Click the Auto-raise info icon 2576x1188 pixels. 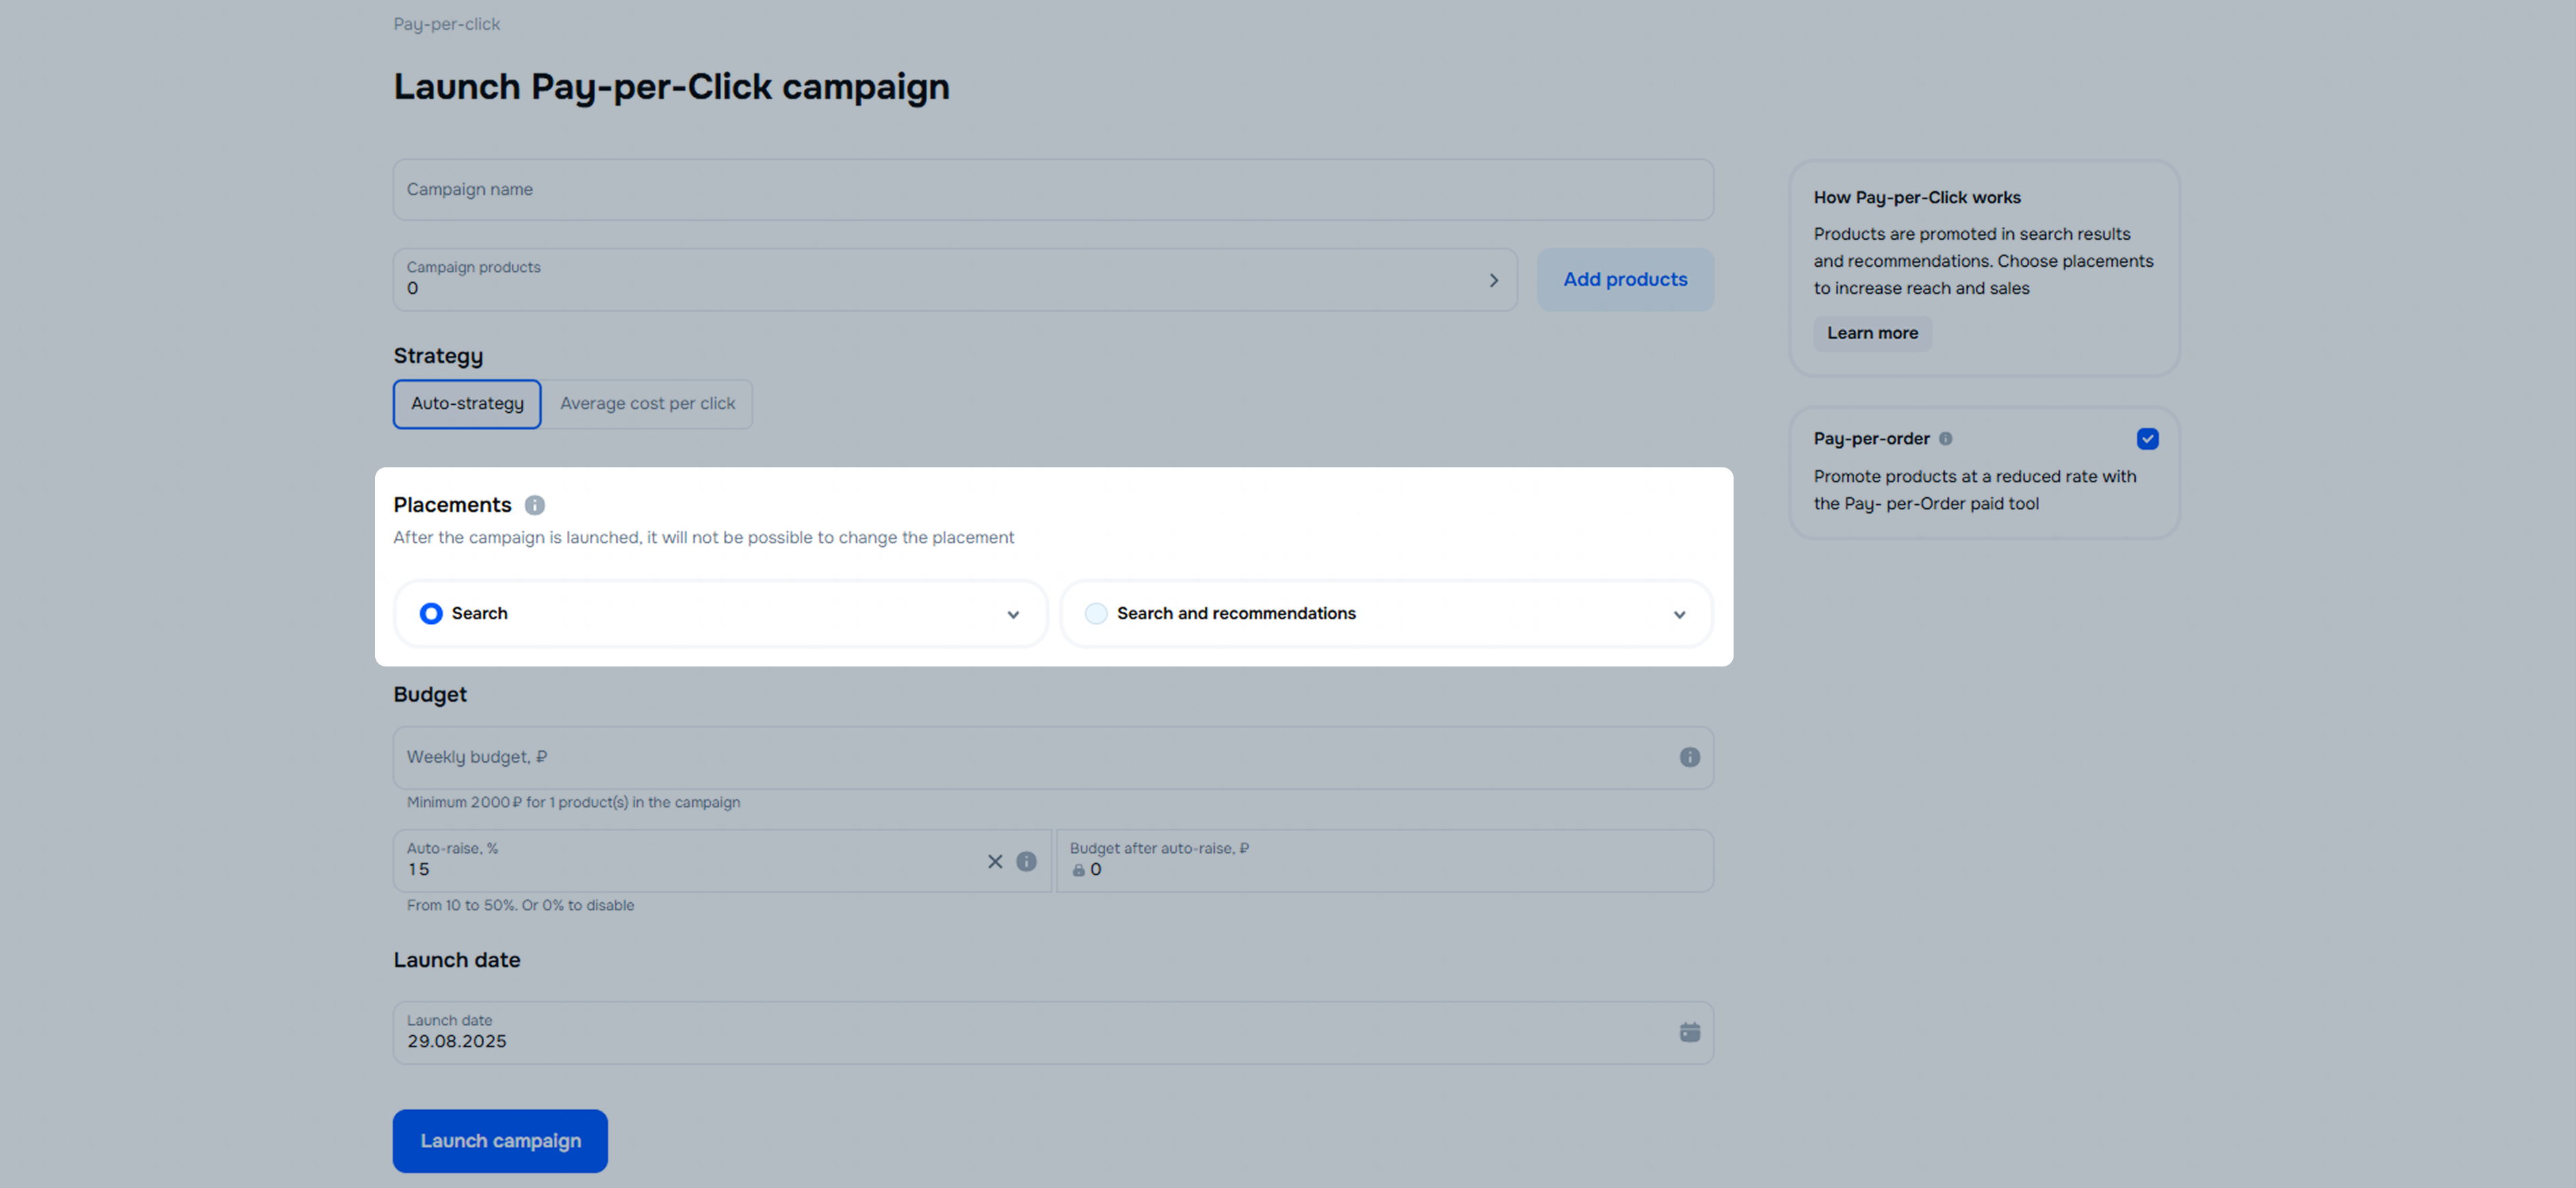1026,861
